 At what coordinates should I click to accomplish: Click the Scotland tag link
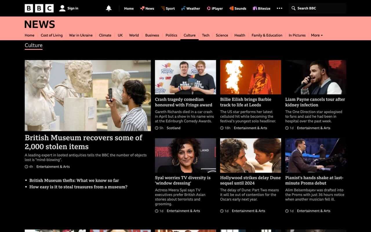click(173, 128)
